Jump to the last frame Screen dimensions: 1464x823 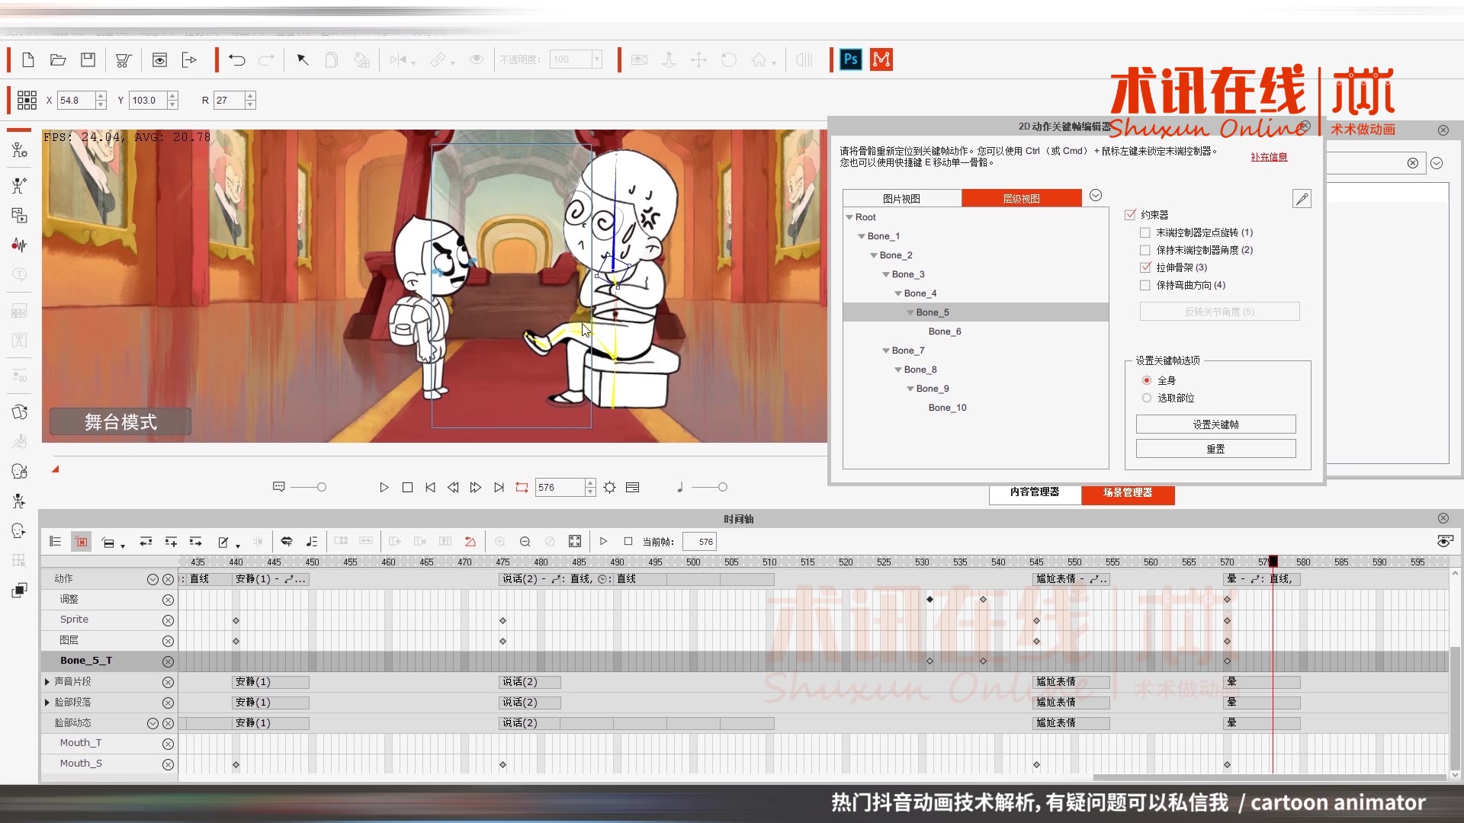point(499,488)
